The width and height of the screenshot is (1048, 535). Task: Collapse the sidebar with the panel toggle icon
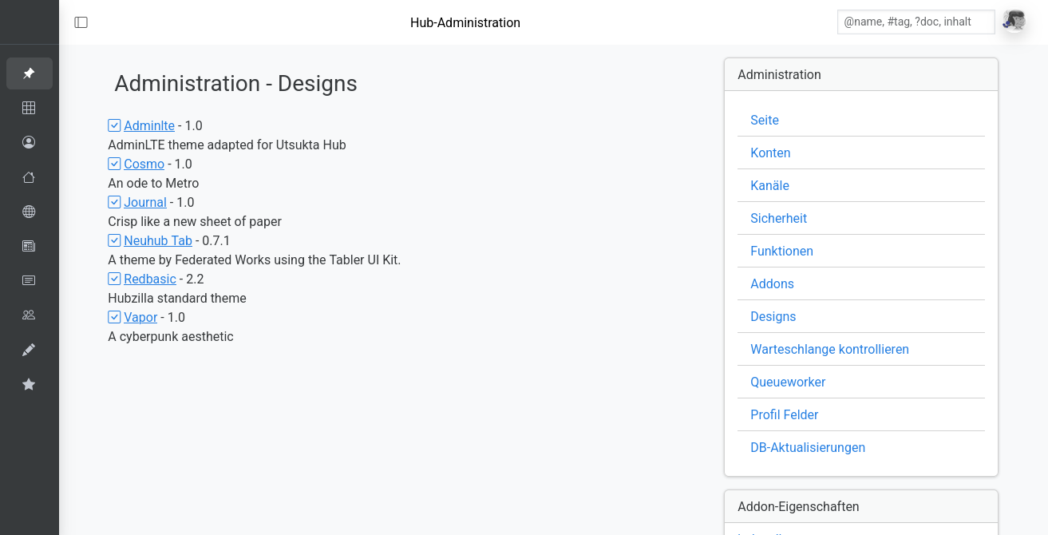click(x=81, y=22)
